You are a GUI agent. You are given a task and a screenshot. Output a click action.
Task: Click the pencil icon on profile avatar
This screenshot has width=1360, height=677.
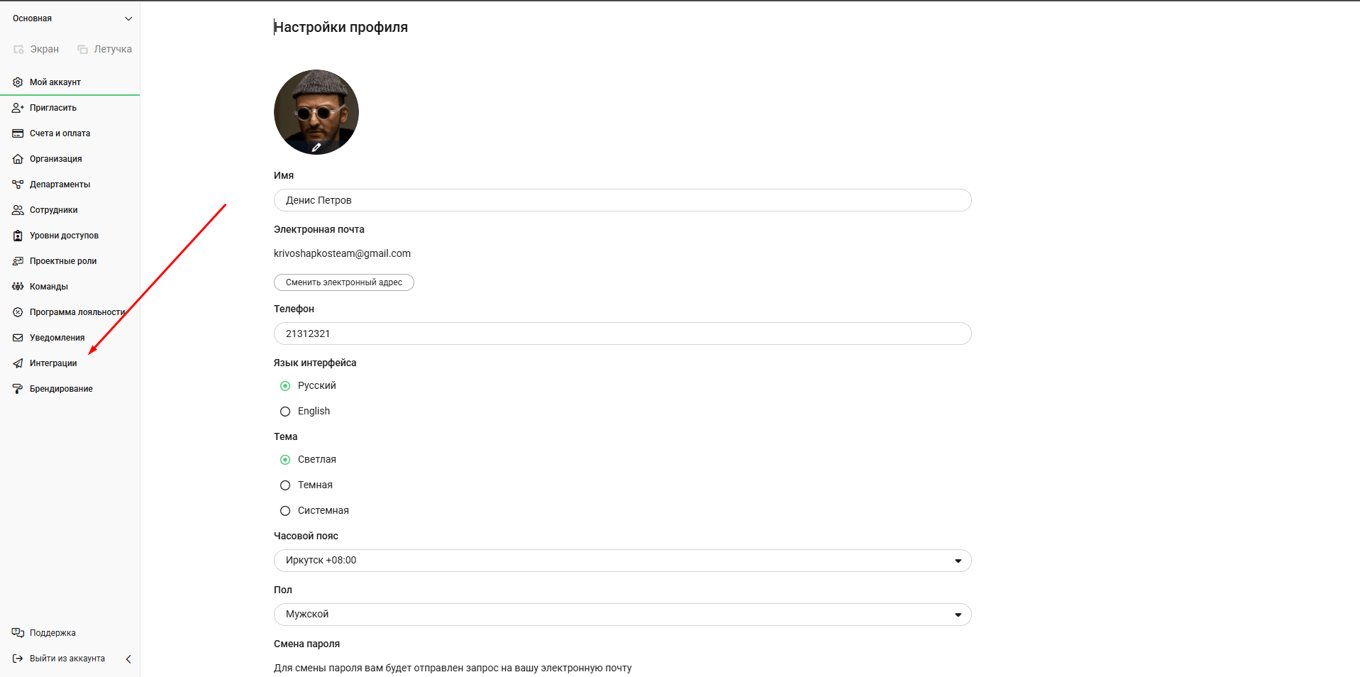click(316, 148)
